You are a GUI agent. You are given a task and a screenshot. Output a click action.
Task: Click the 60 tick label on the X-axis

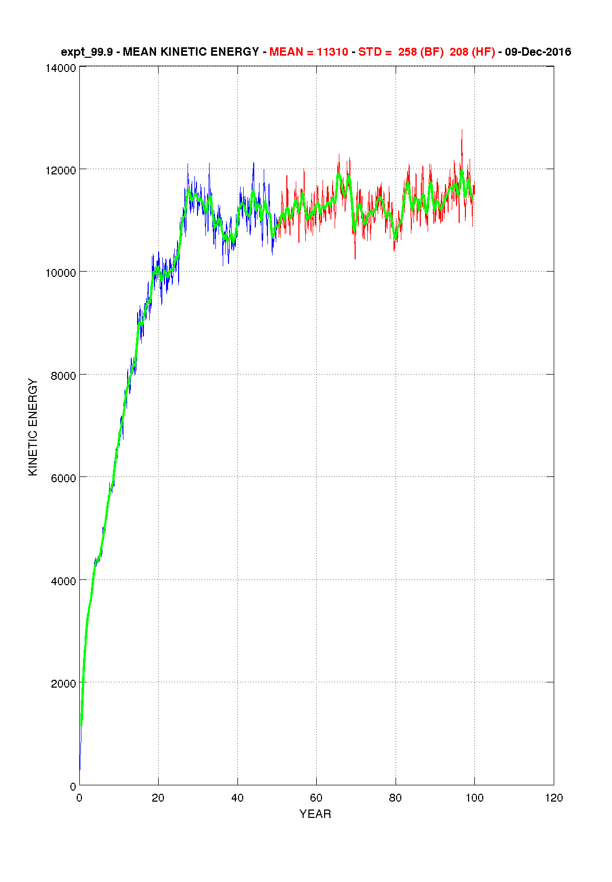316,798
